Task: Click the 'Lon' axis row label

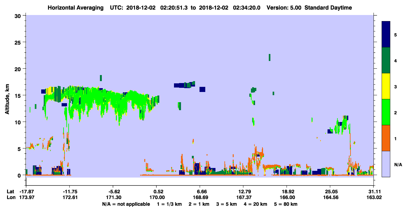Action: coord(11,198)
